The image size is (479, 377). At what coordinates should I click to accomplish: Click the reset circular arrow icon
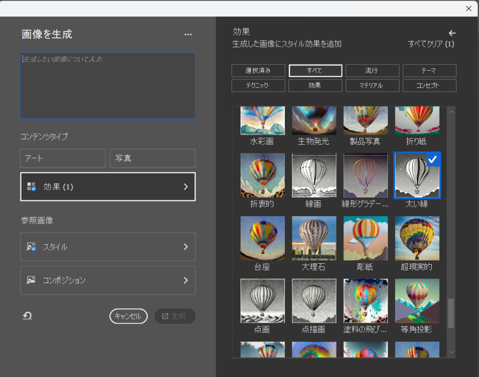pos(28,316)
